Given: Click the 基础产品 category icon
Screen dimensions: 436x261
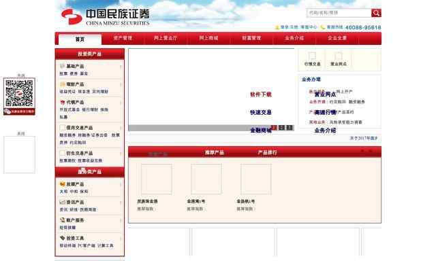Looking at the screenshot, I should tap(62, 66).
